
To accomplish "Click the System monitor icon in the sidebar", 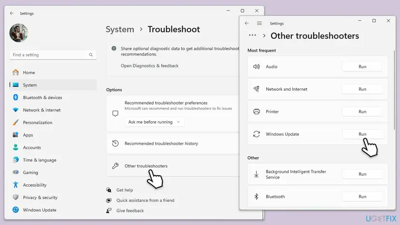I will point(15,85).
